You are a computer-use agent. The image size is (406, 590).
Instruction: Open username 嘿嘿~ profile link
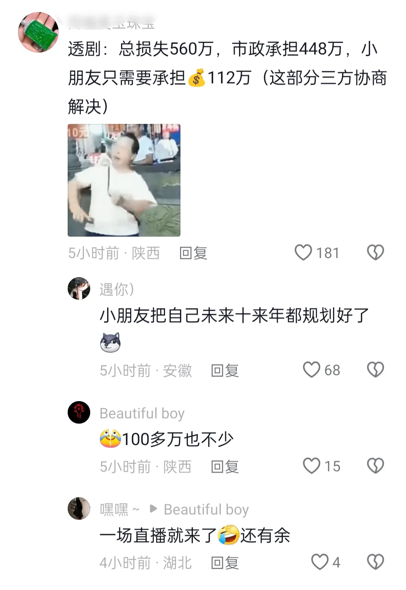120,509
